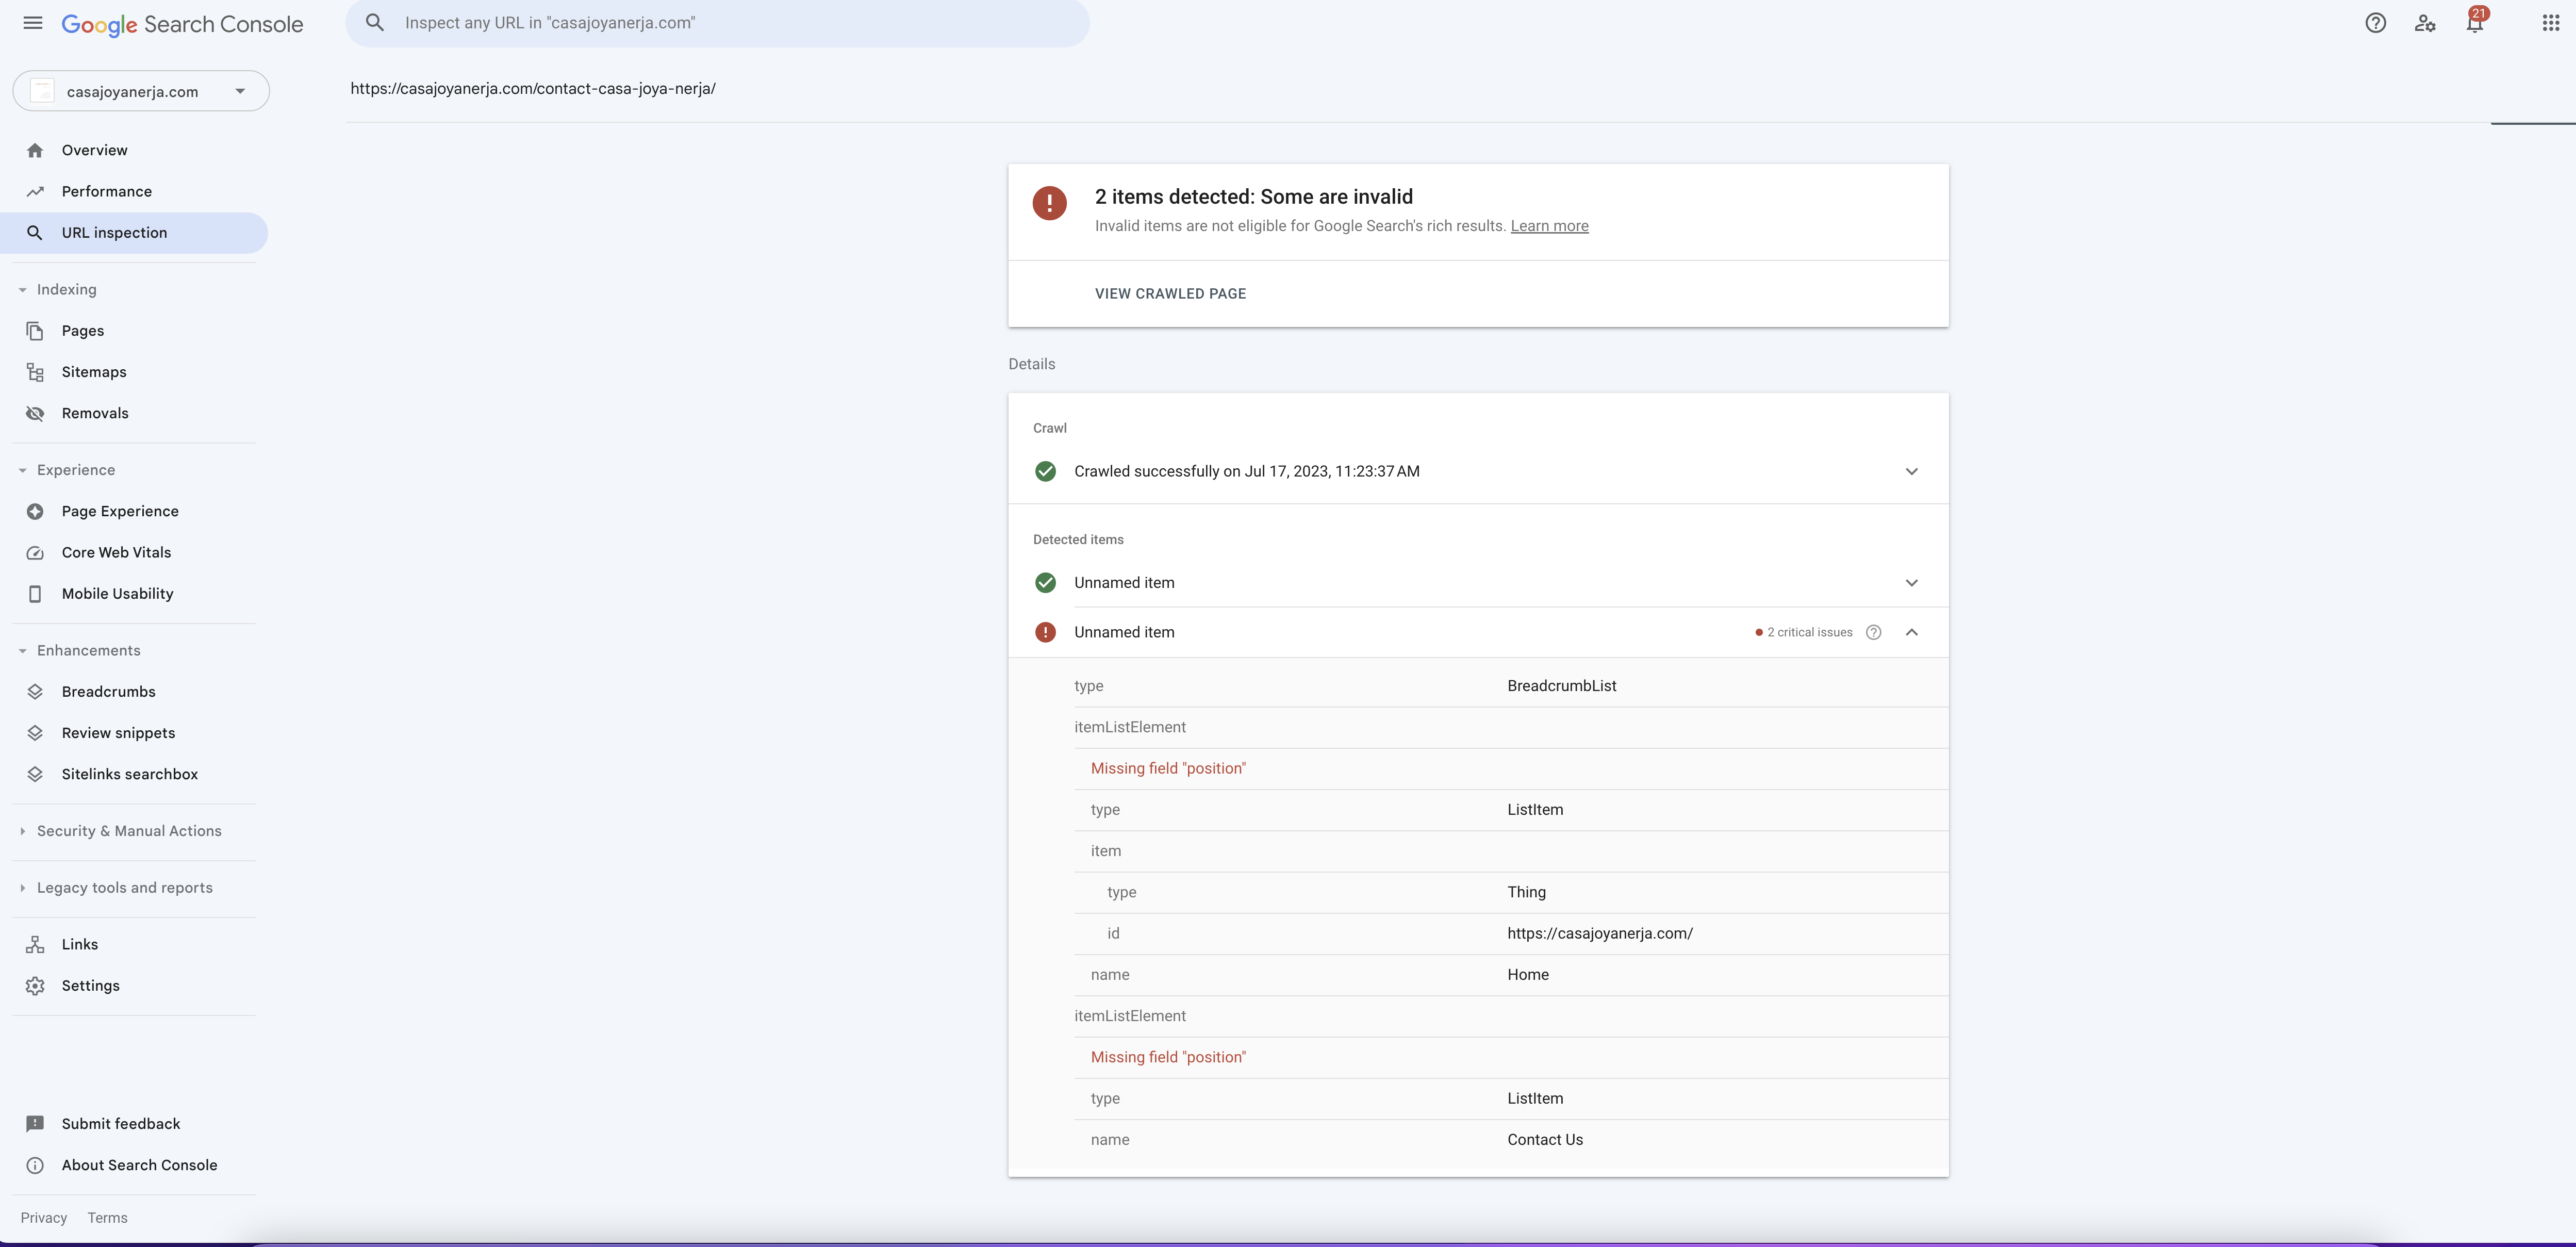Click the About Search Console info icon

click(x=35, y=1165)
